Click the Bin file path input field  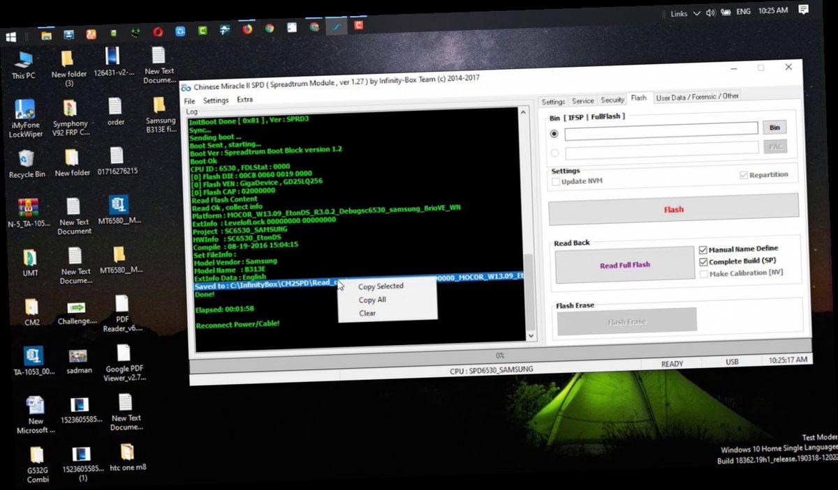(661, 130)
